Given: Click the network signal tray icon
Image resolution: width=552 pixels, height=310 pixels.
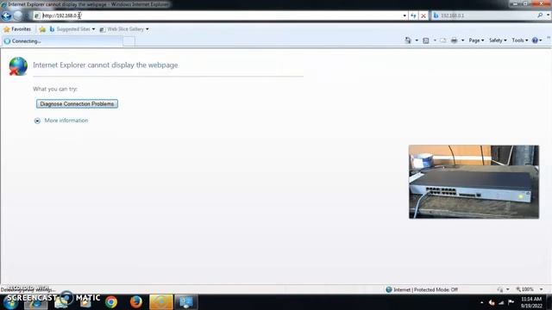Looking at the screenshot, I should pos(501,302).
